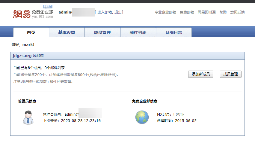Open the 成员管理 tab
The width and height of the screenshot is (255, 146).
(102, 32)
